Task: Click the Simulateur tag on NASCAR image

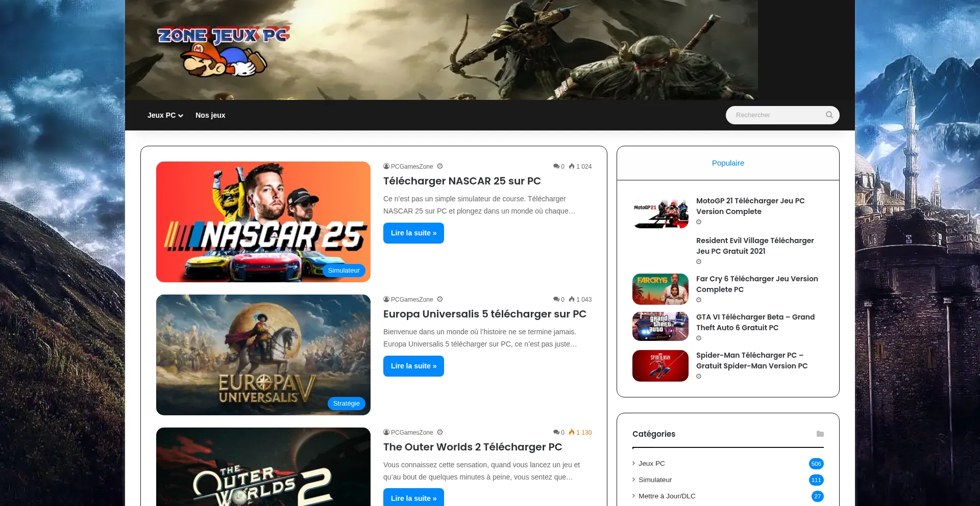Action: tap(344, 271)
